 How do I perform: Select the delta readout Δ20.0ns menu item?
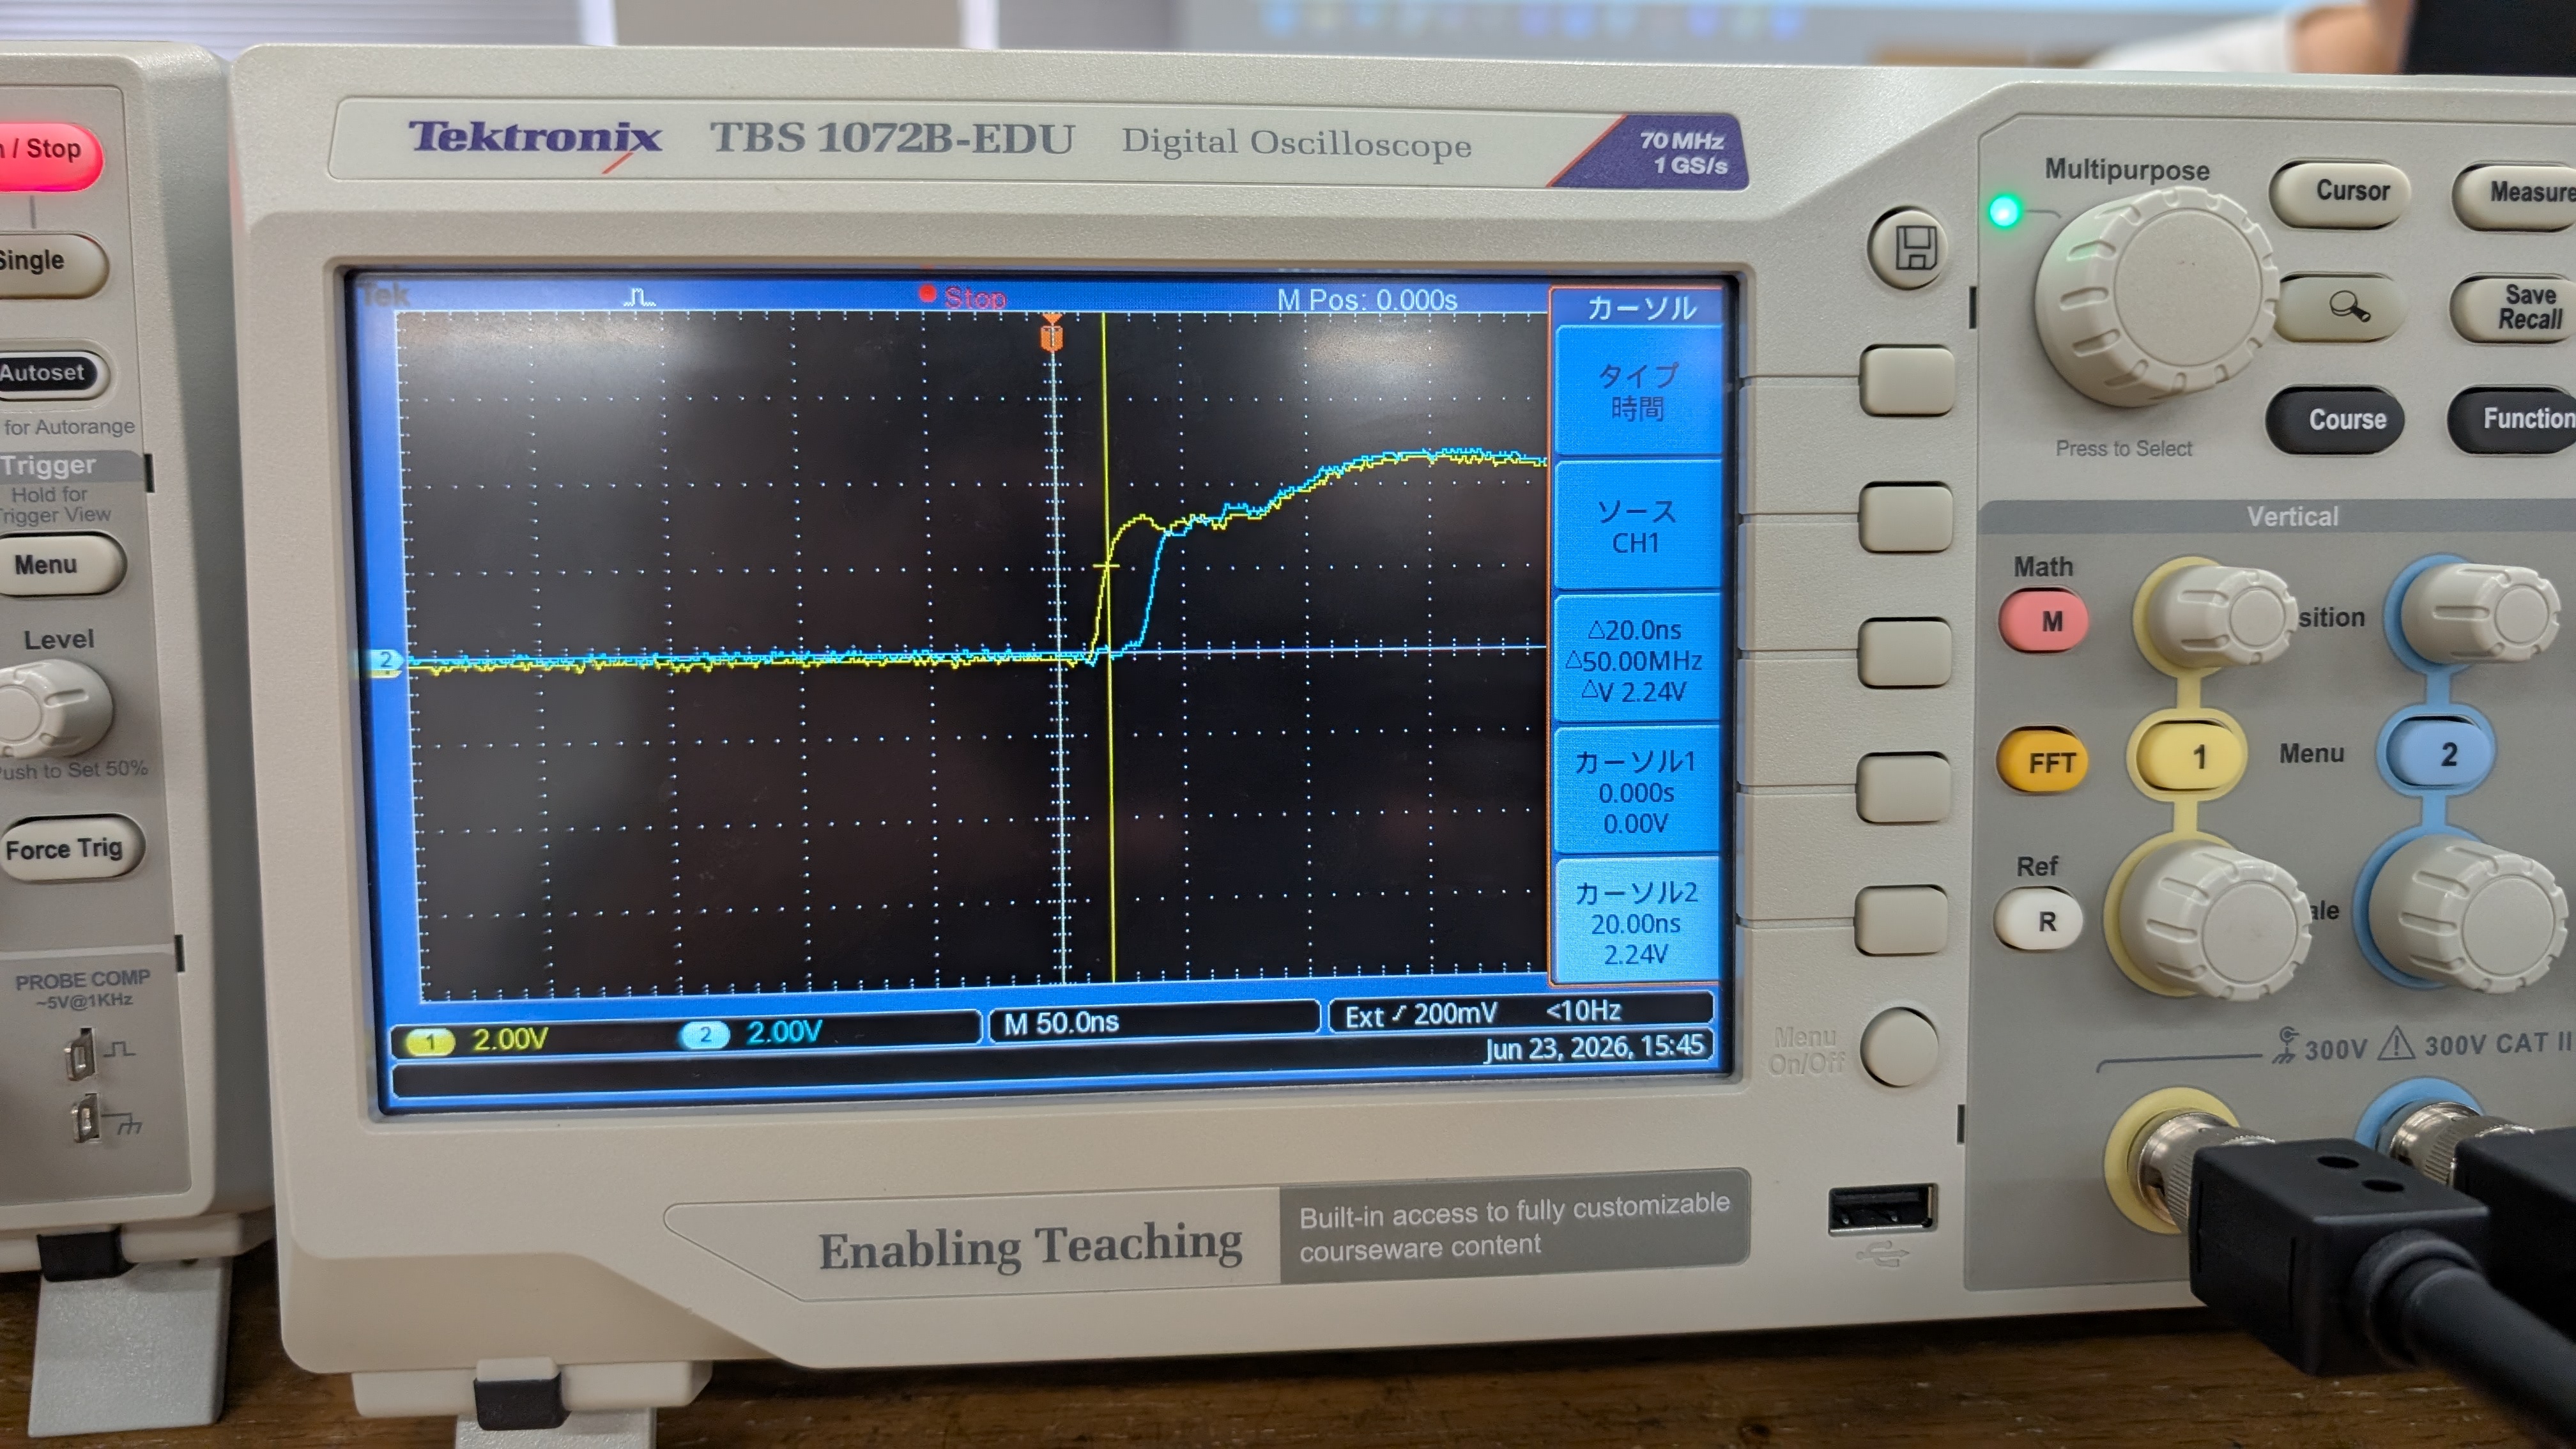[x=1637, y=659]
